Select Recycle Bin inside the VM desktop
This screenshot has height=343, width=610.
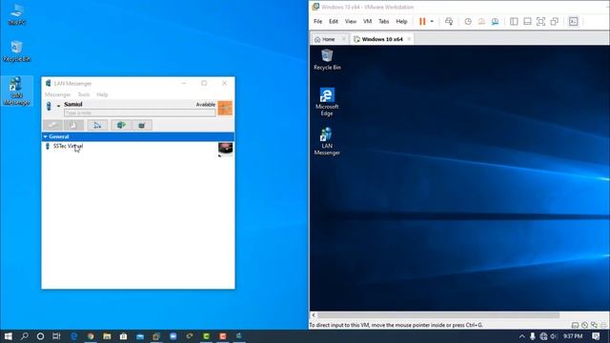coord(327,59)
